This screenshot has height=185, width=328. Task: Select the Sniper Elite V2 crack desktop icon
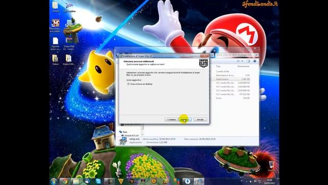pyautogui.click(x=69, y=44)
